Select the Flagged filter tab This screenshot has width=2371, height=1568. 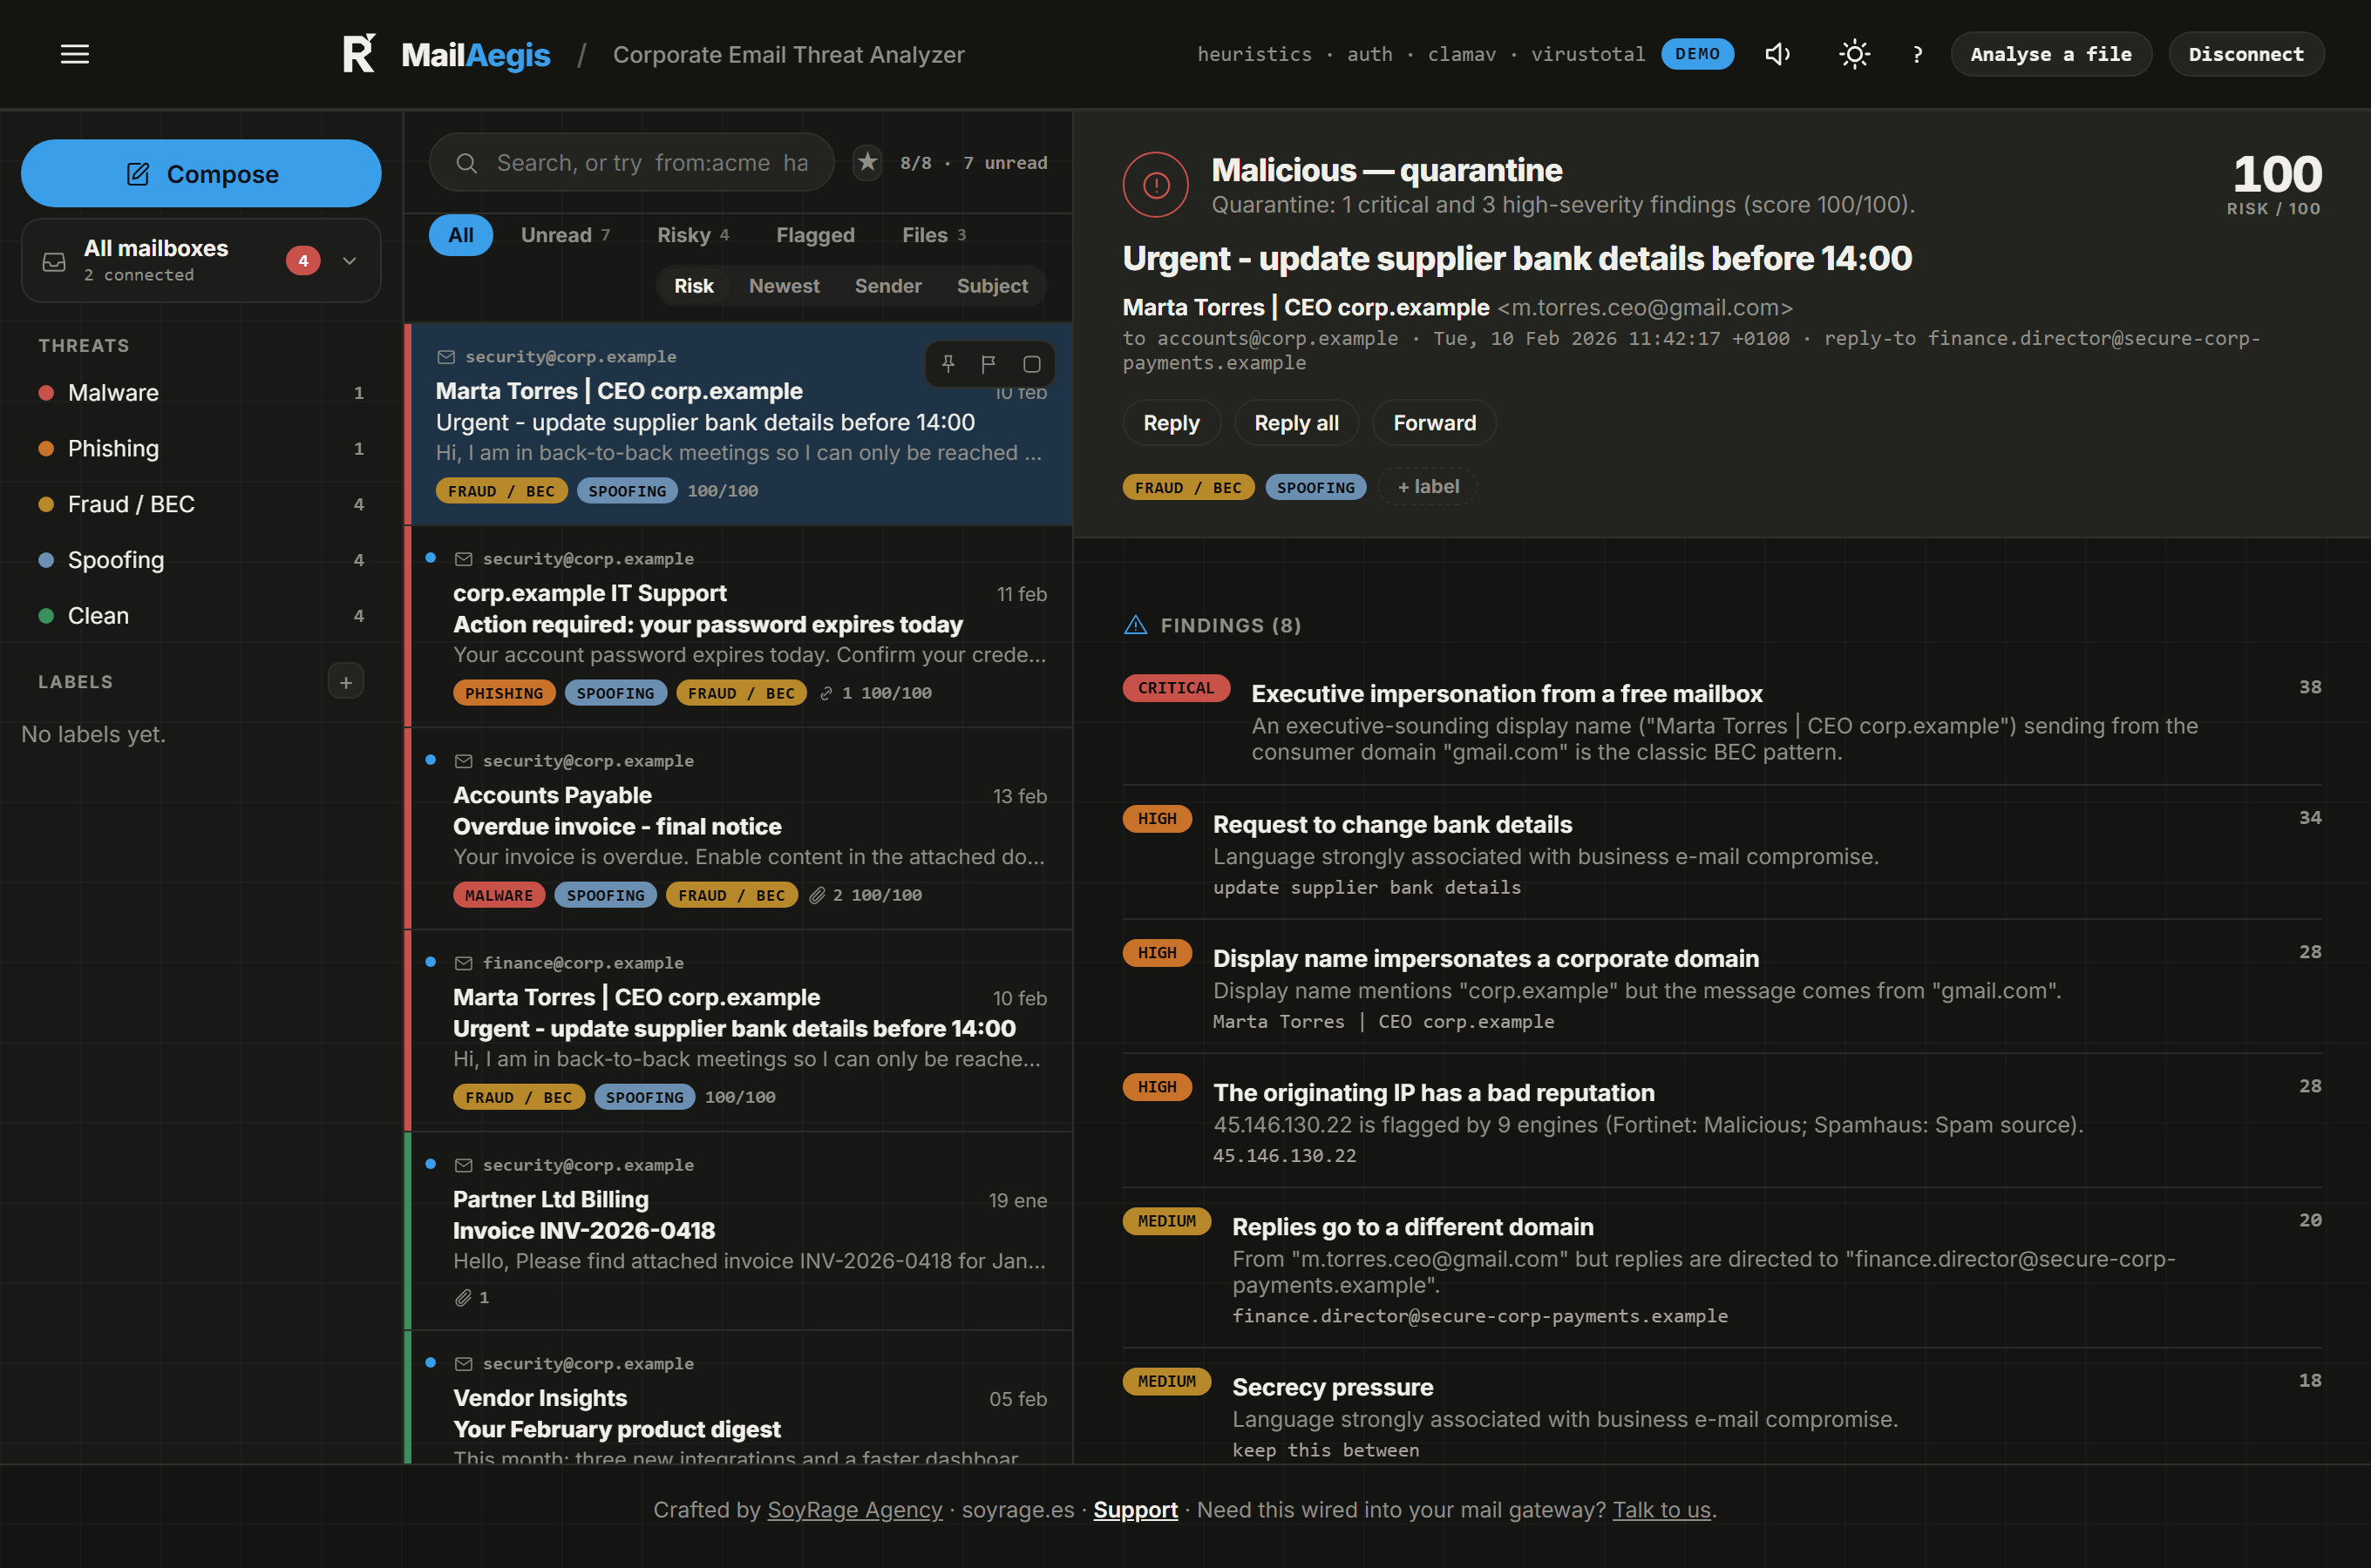(815, 235)
